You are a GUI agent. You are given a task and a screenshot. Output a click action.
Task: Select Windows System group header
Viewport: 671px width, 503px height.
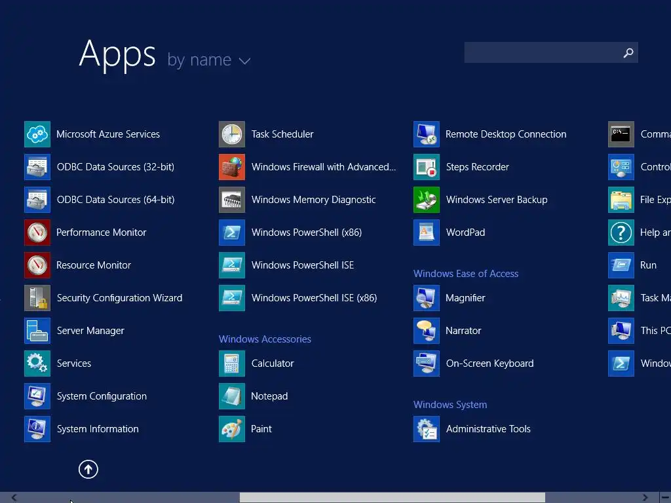(x=450, y=405)
